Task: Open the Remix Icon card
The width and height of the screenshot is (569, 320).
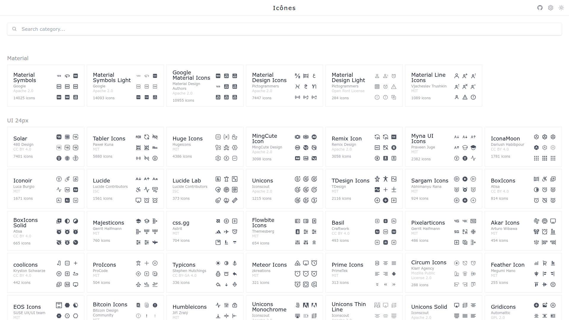Action: point(364,147)
